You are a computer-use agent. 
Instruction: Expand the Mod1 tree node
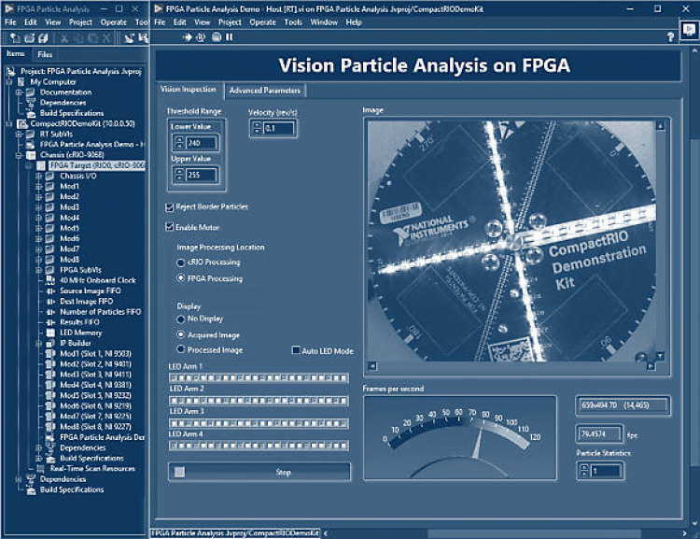coord(38,186)
